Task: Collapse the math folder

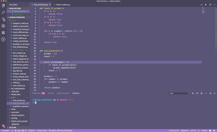Action: tap(18, 97)
